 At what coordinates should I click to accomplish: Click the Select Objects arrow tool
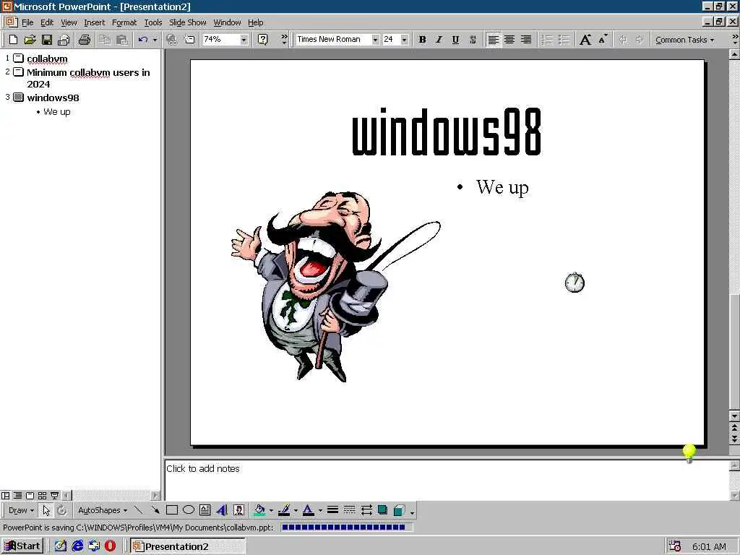tap(46, 510)
